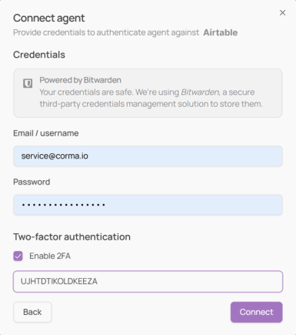Click the bold Airtable app name
Viewport: 296px width, 335px height.
pyautogui.click(x=221, y=32)
